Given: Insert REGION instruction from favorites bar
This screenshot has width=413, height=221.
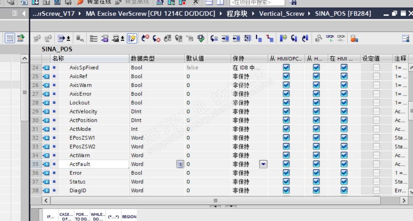Looking at the screenshot, I should (129, 217).
